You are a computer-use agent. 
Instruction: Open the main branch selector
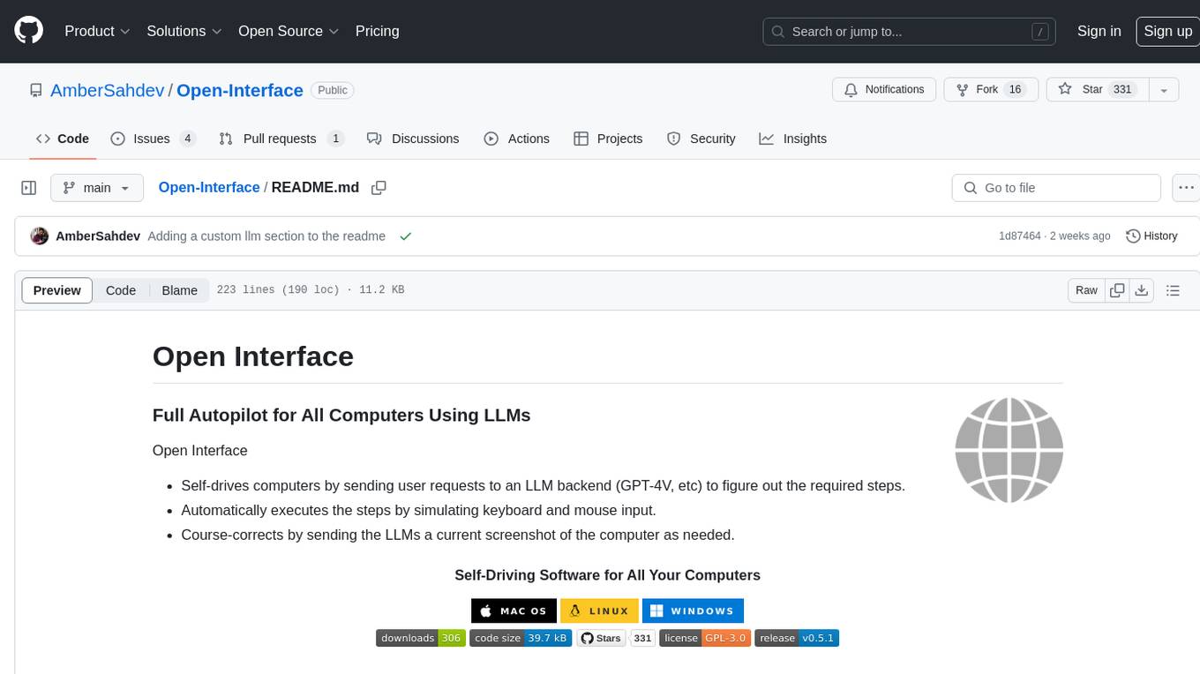coord(96,188)
